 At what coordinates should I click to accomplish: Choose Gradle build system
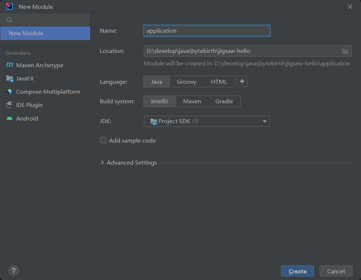[224, 101]
